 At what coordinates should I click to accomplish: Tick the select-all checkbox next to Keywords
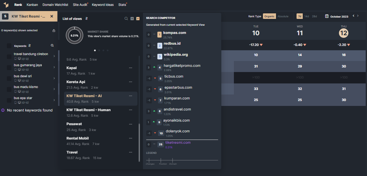pos(9,46)
